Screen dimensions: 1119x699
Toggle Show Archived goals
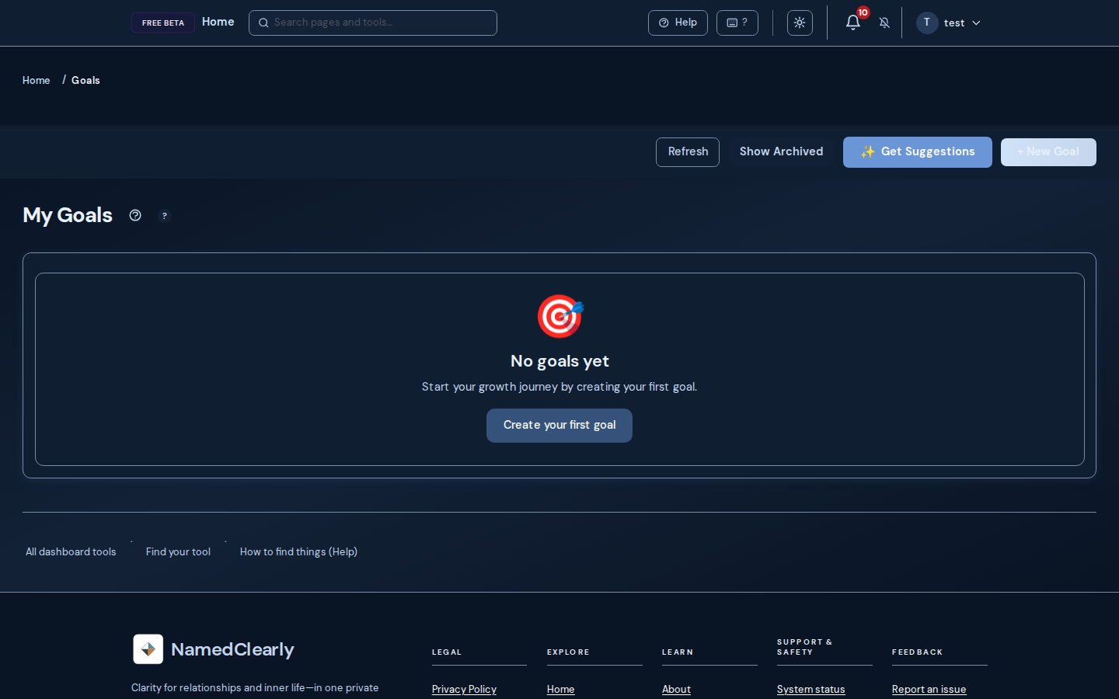click(x=781, y=151)
